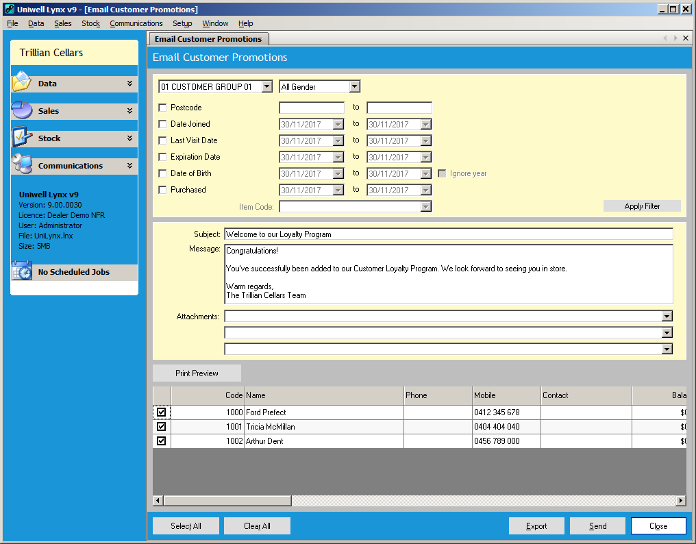Open the All Gender dropdown
The width and height of the screenshot is (696, 544).
click(354, 87)
